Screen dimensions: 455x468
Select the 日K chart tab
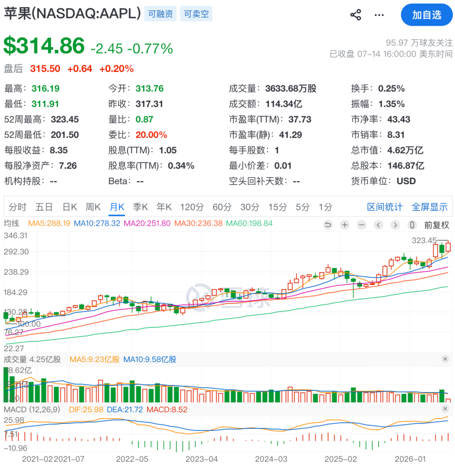point(70,207)
